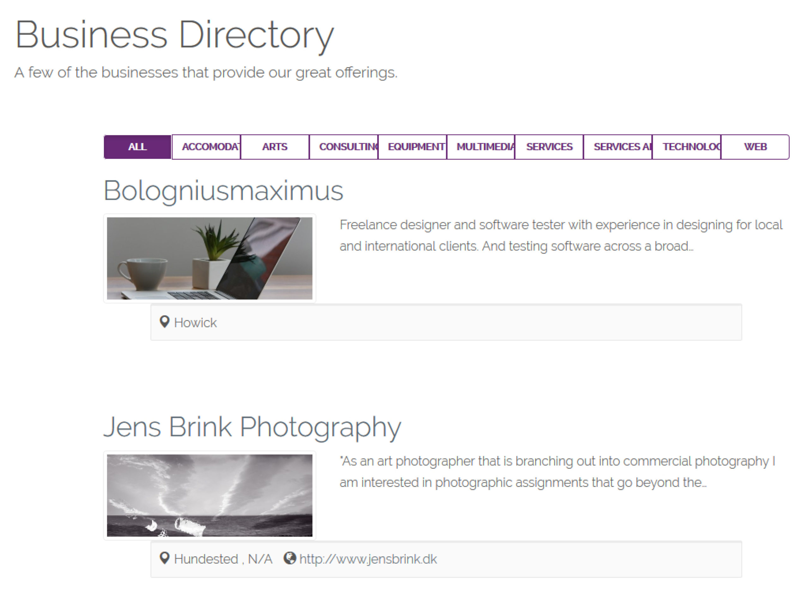Open the Jens Brink Photography title

click(252, 427)
